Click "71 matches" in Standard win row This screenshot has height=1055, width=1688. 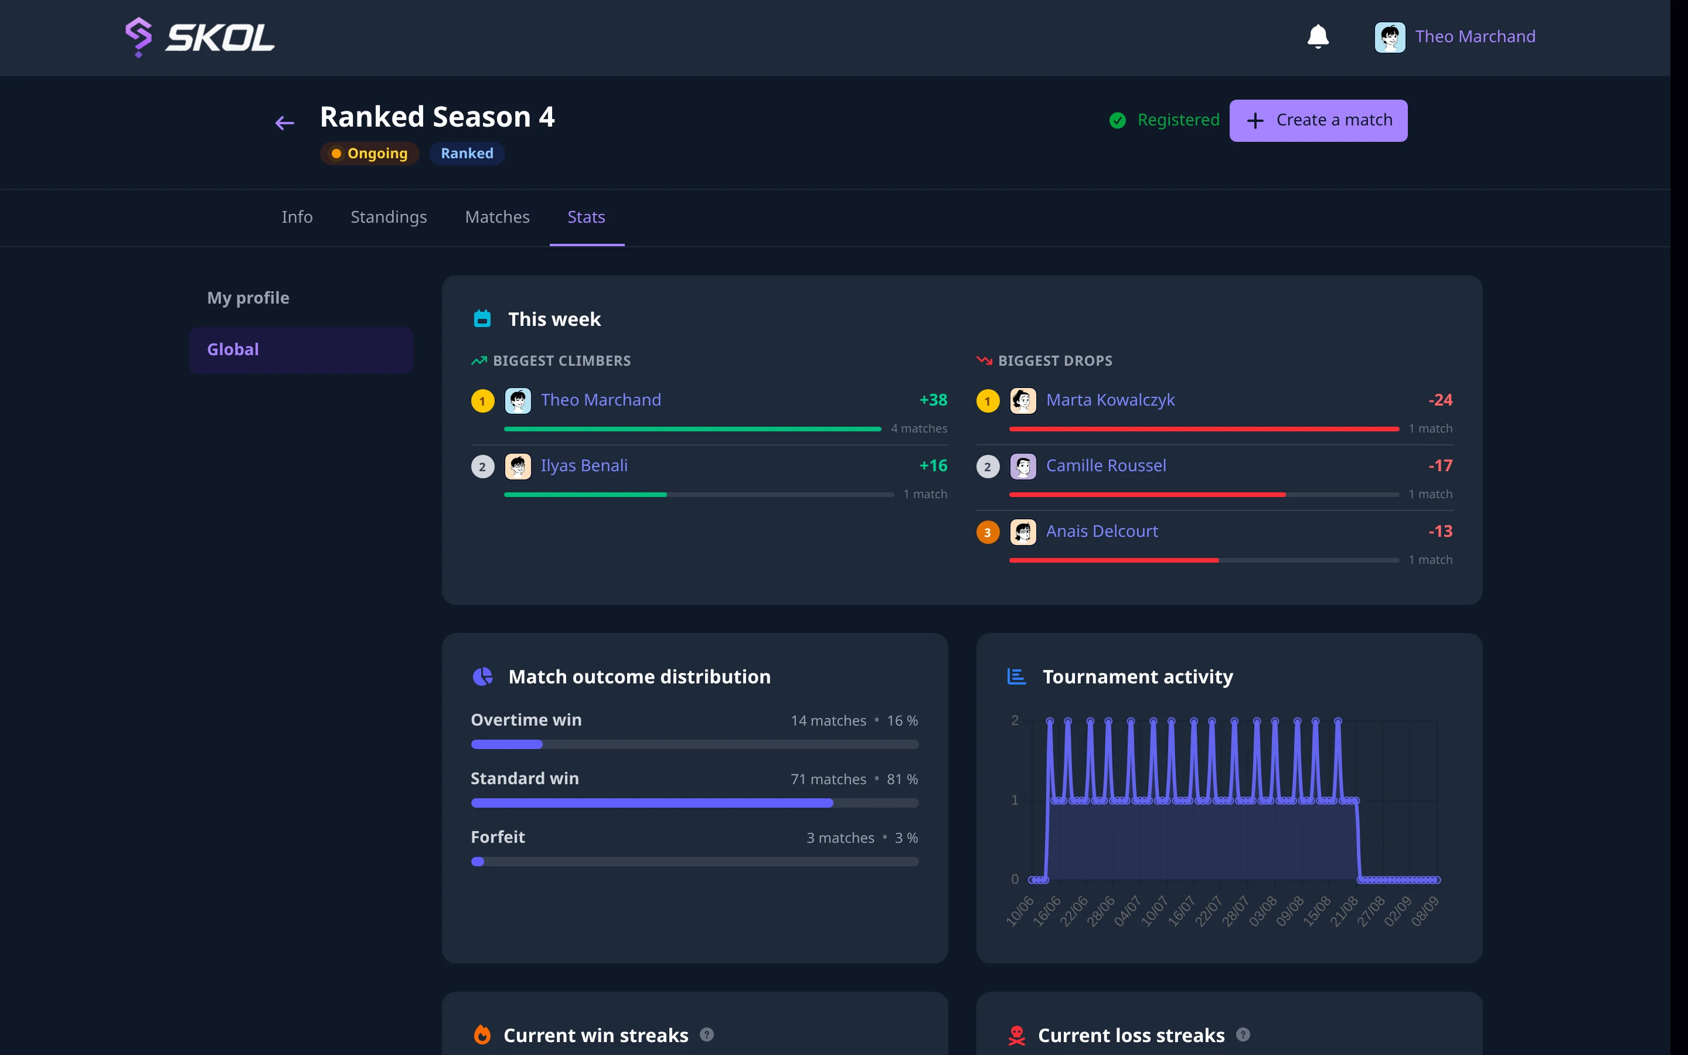click(828, 780)
